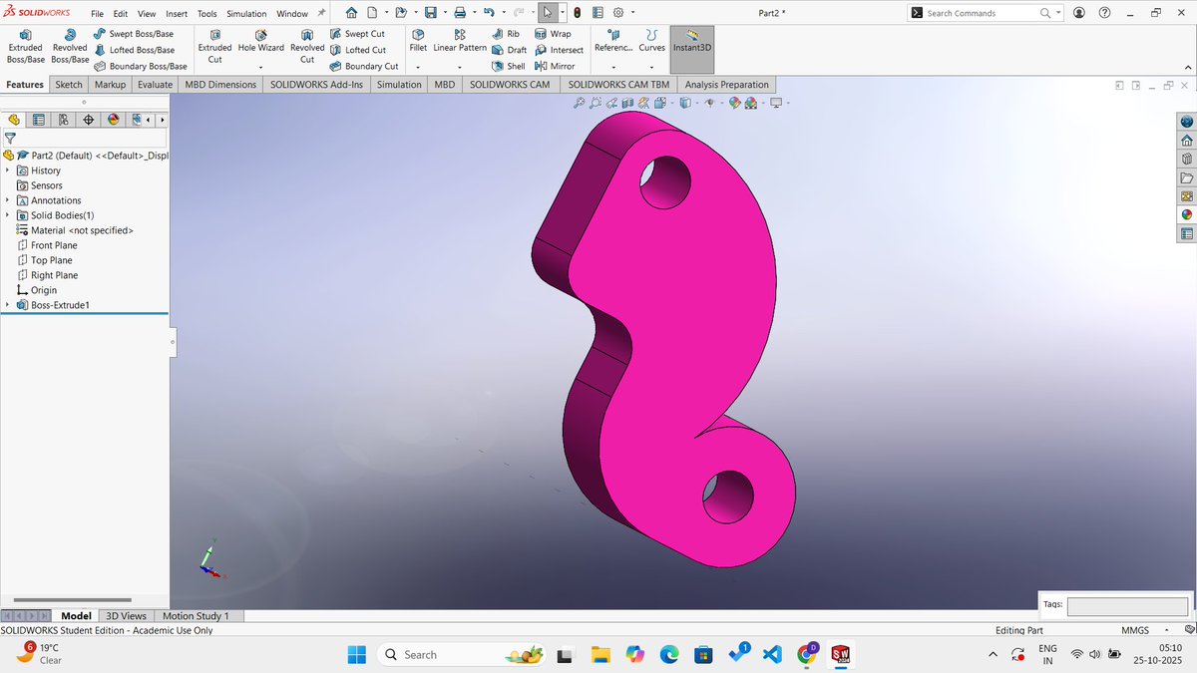Click Zoom to Area in view toolbar

coord(596,102)
